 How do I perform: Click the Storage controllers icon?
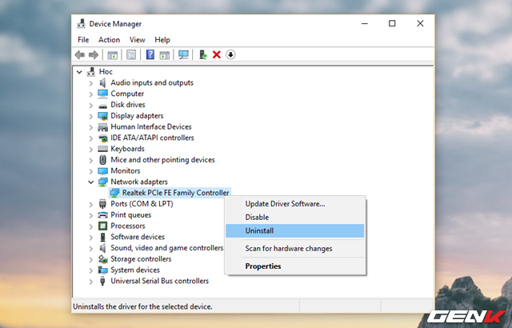click(103, 259)
